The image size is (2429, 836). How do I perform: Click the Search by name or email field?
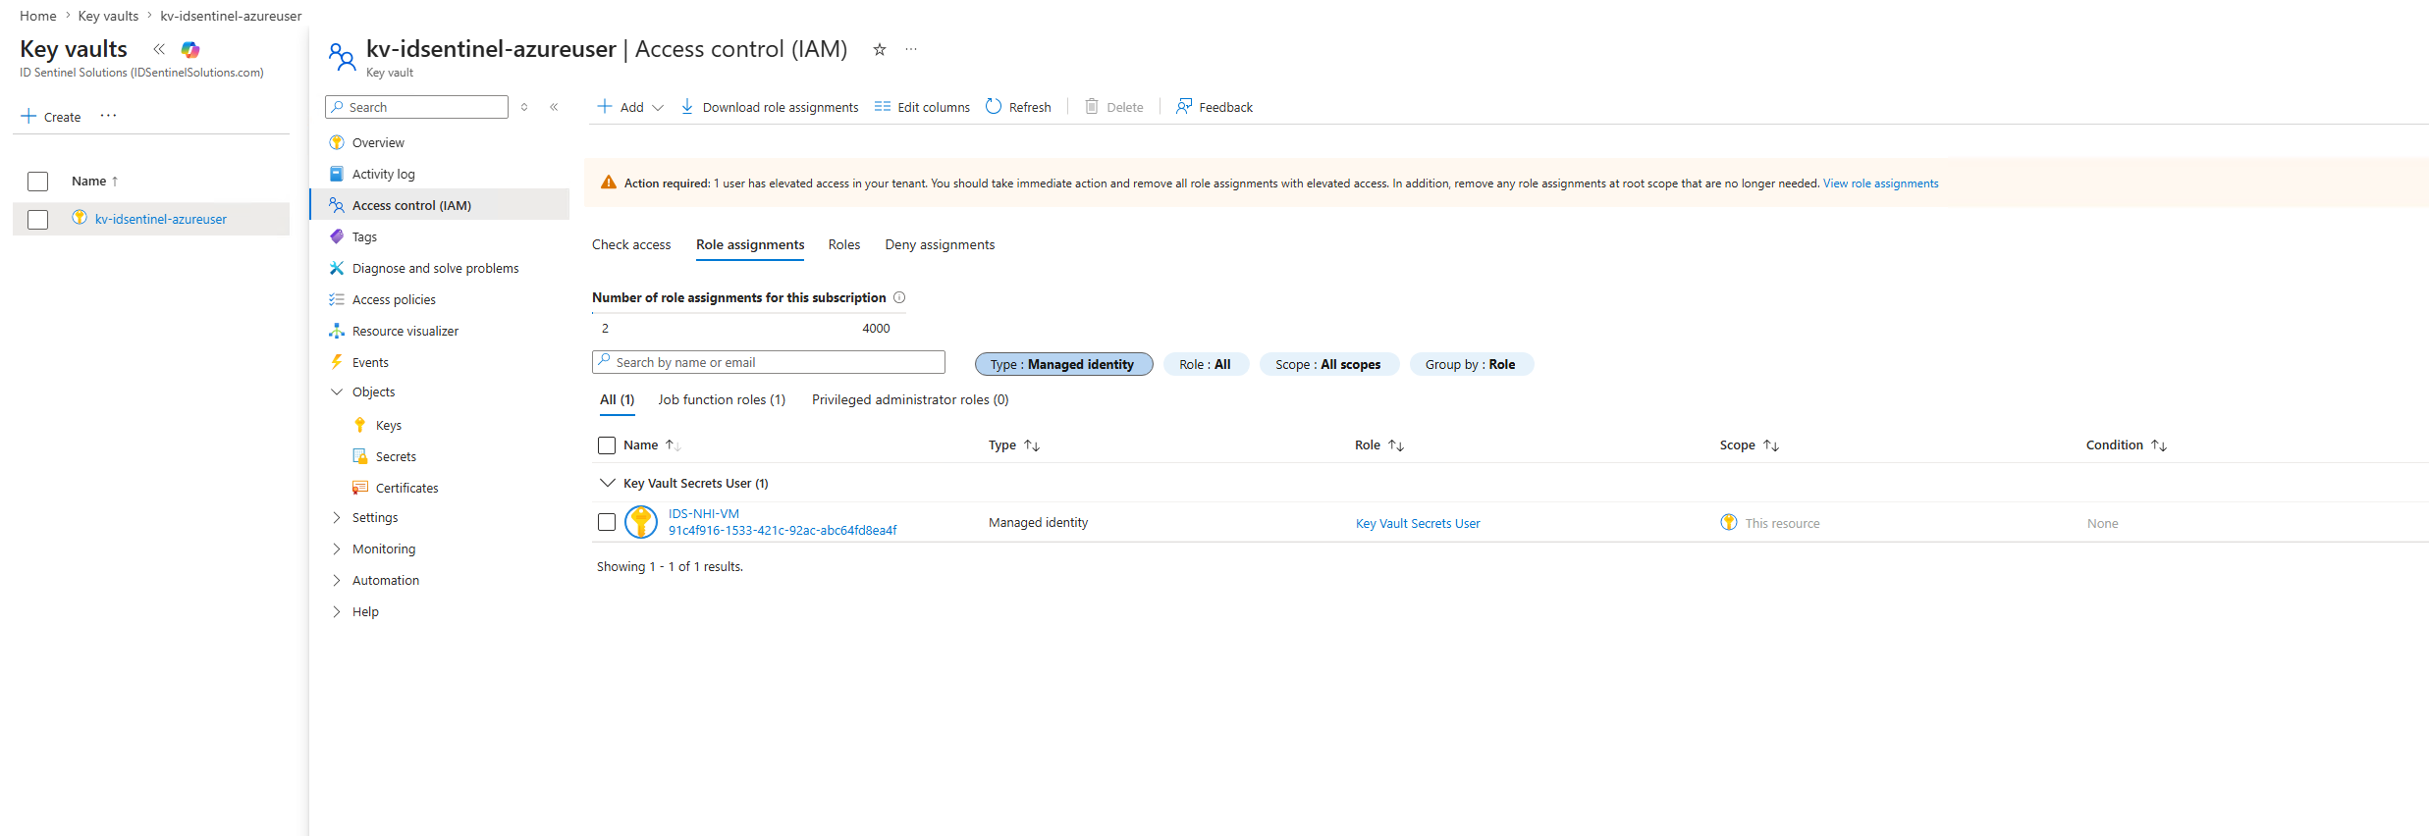point(769,362)
